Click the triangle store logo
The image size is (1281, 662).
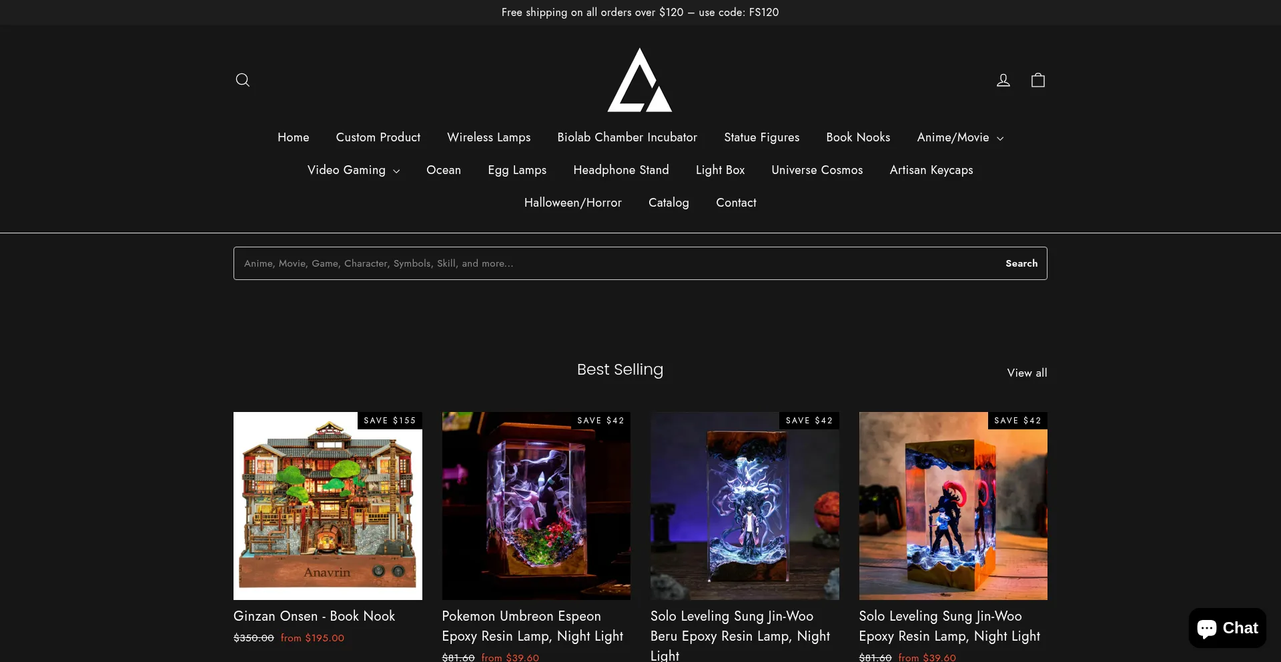click(640, 80)
